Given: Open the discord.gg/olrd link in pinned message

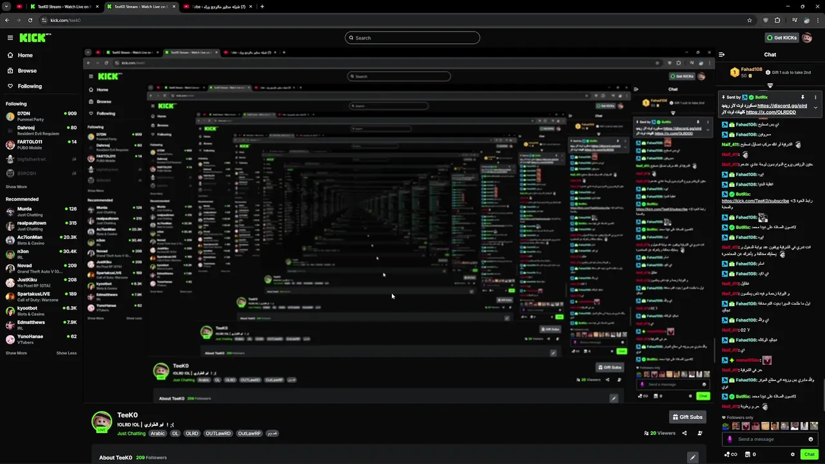Looking at the screenshot, I should coord(782,106).
